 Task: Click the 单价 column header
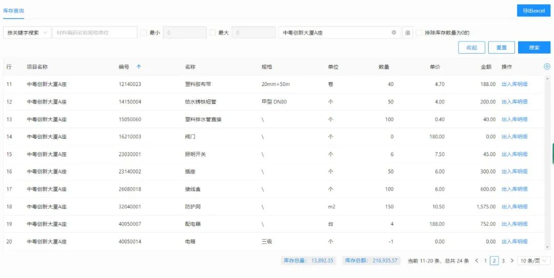435,67
